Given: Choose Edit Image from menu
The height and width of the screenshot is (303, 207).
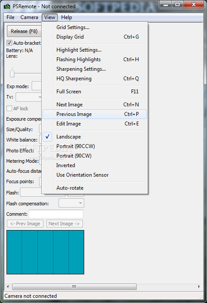Looking at the screenshot, I should tap(95, 124).
